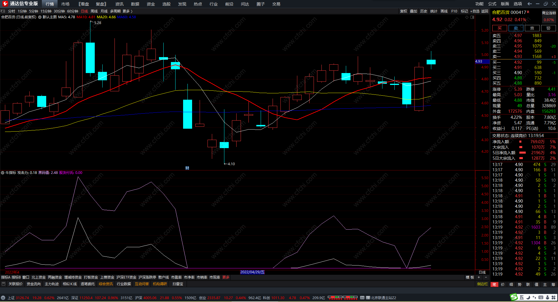Open the 选股 menu
Image resolution: width=558 pixels, height=302 pixels.
(x=167, y=4)
